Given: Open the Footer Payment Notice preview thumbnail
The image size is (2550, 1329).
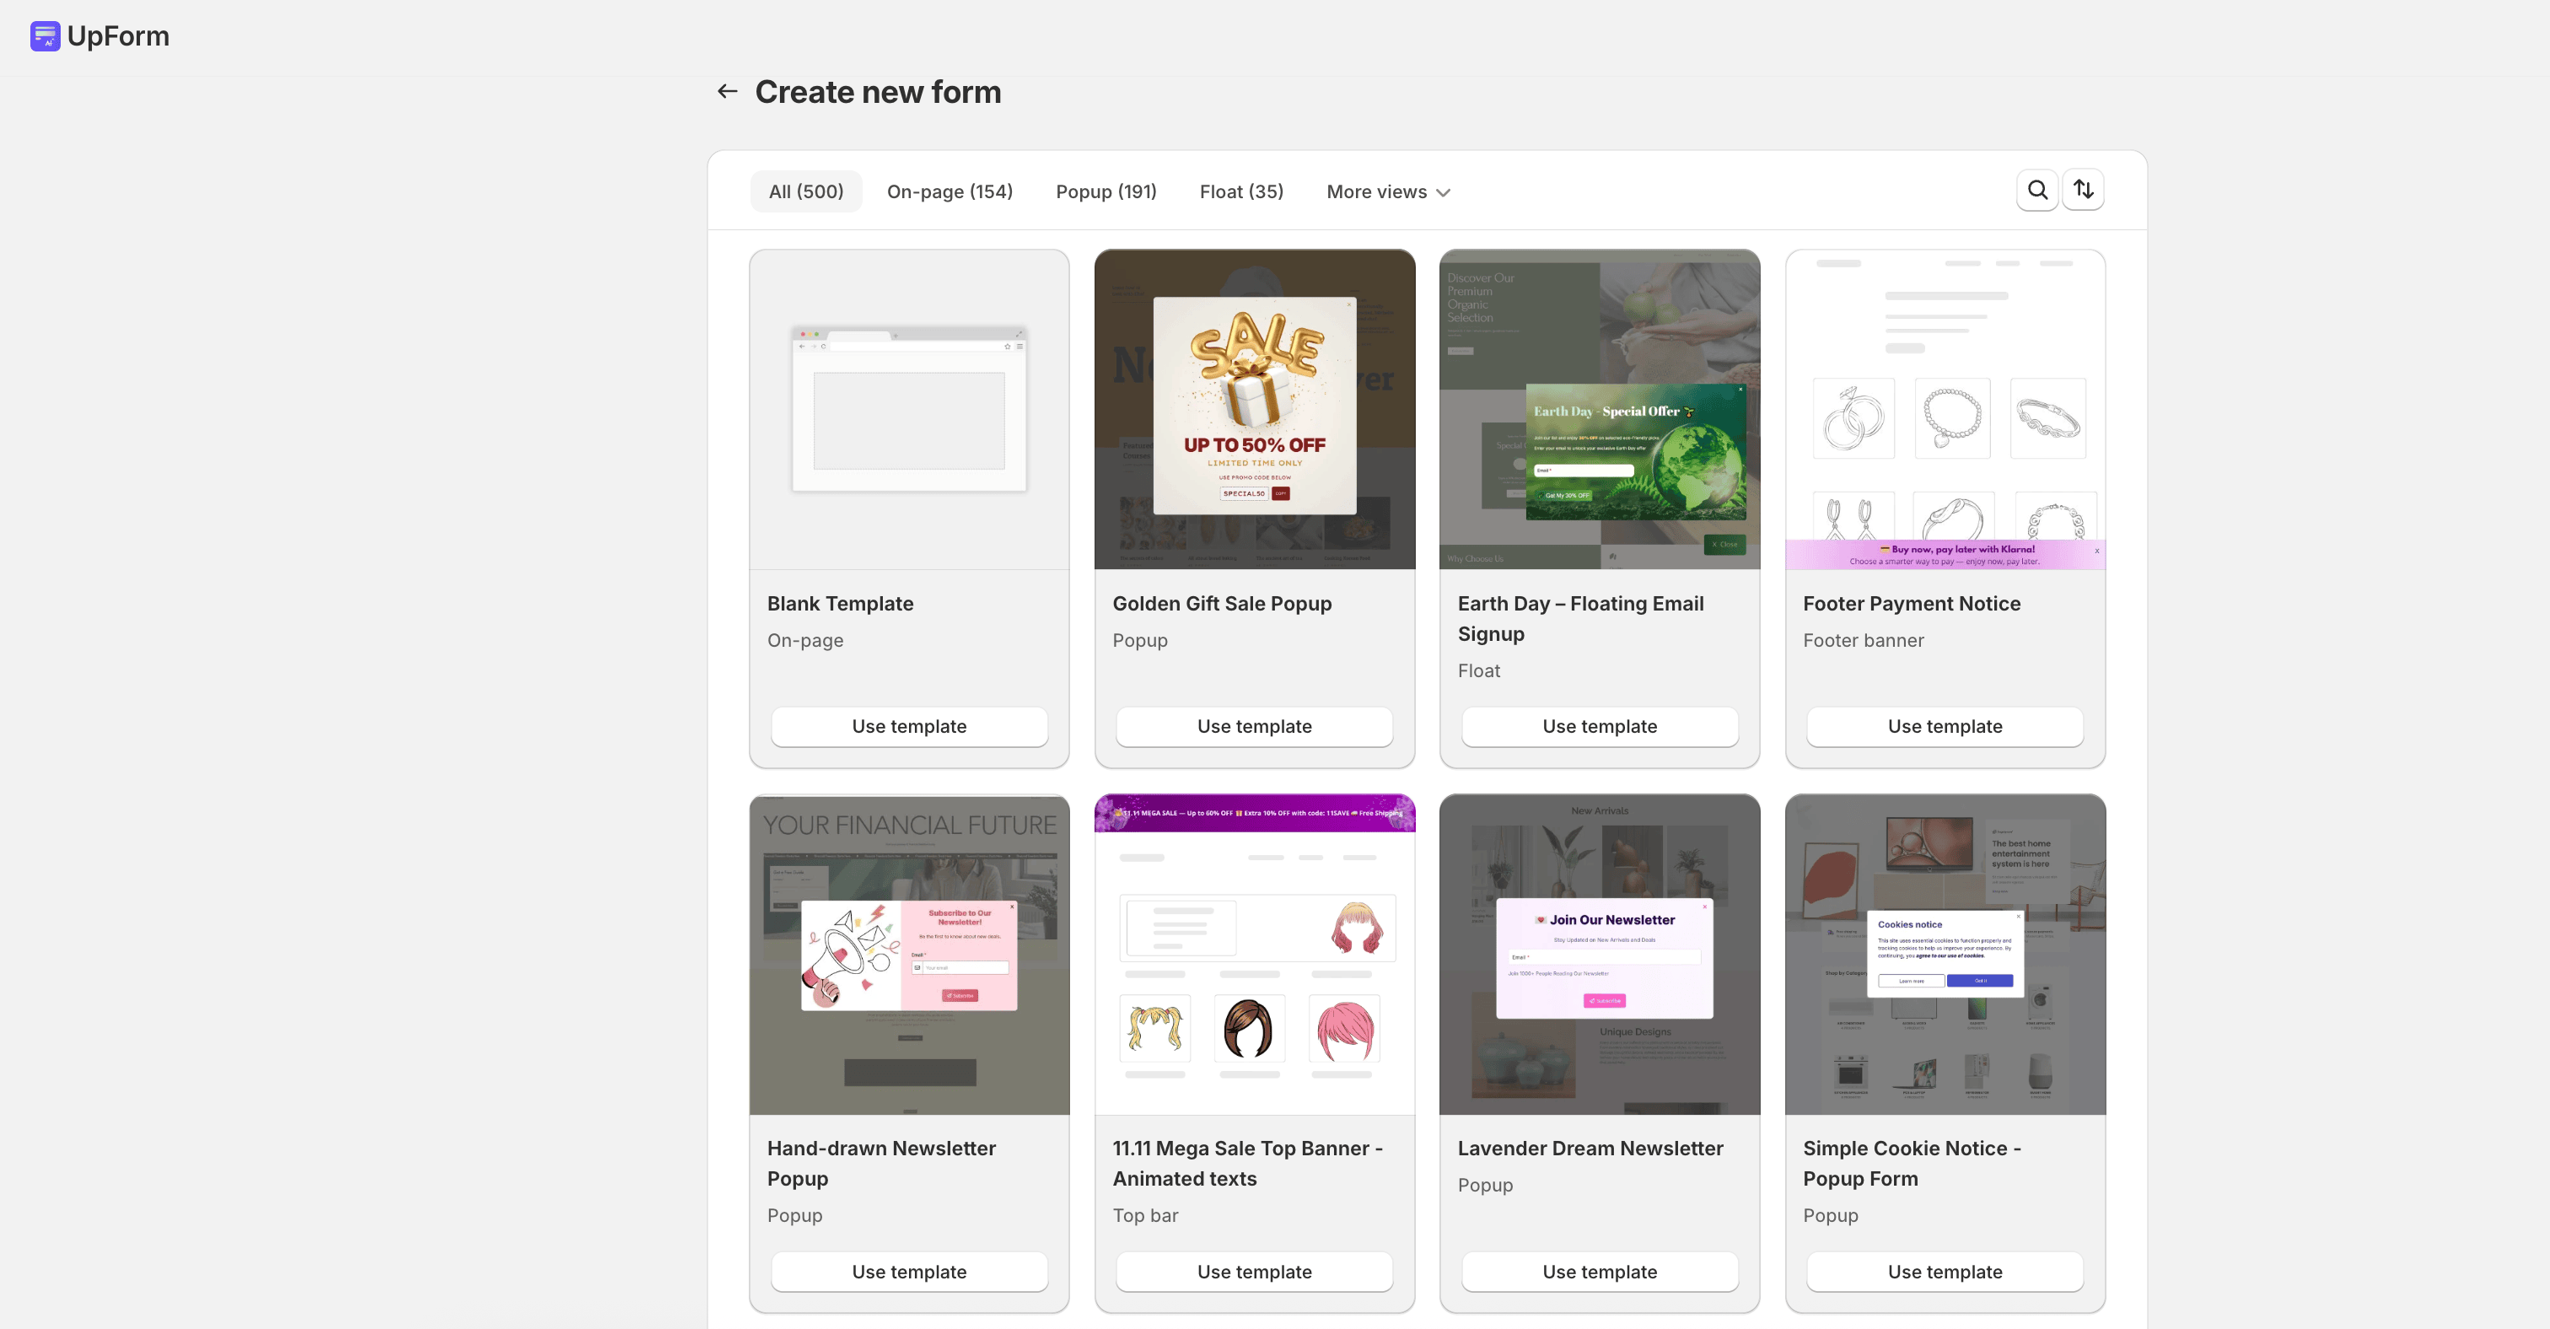Looking at the screenshot, I should point(1945,410).
